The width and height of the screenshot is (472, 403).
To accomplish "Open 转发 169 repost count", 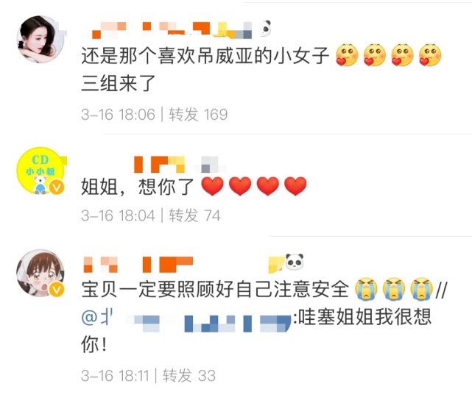I will tap(198, 115).
